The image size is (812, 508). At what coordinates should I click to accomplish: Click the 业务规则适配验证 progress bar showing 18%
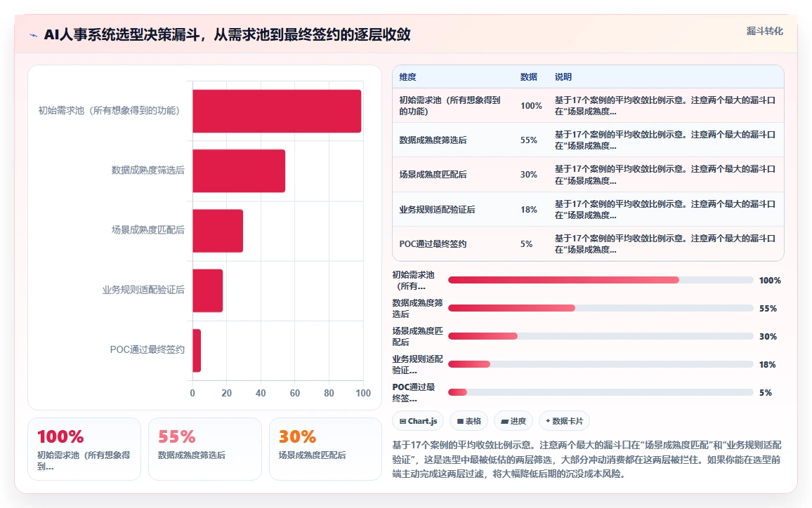click(x=601, y=364)
